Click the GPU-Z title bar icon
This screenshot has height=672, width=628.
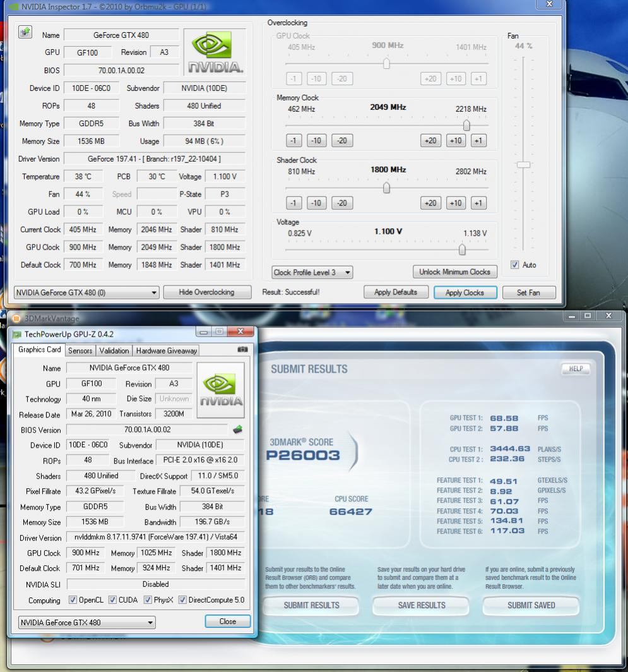17,334
